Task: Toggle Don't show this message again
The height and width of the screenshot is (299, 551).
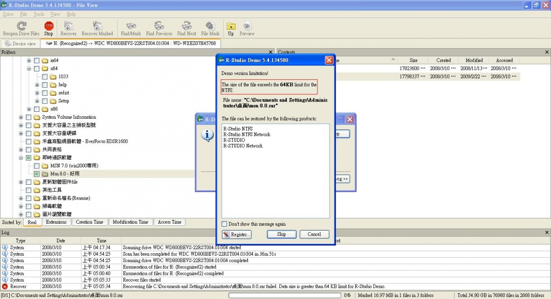Action: 224,224
